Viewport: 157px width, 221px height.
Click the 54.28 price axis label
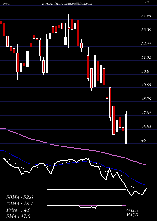click(x=147, y=16)
